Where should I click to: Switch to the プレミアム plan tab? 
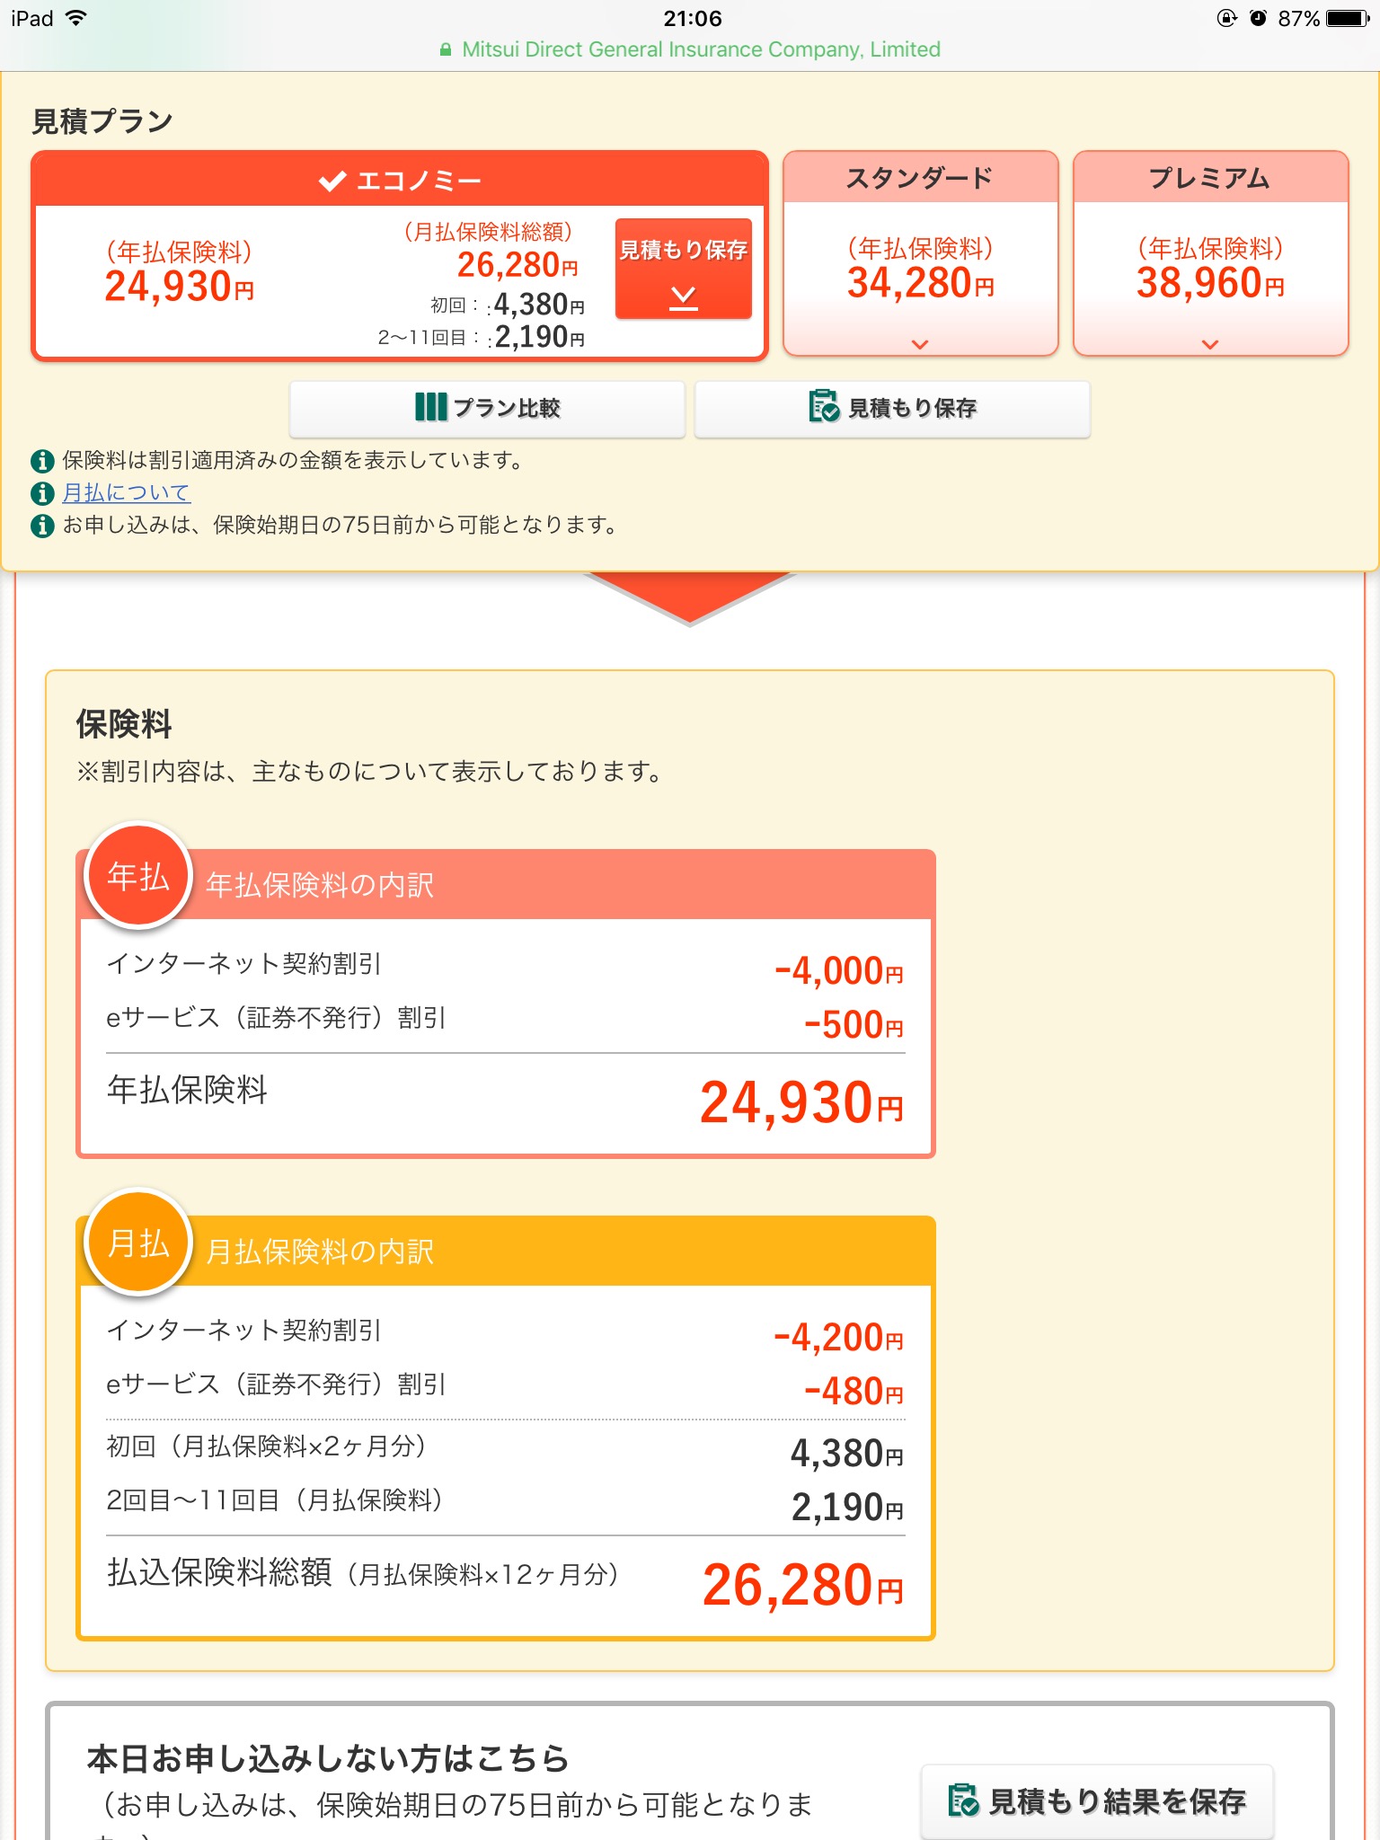tap(1210, 178)
